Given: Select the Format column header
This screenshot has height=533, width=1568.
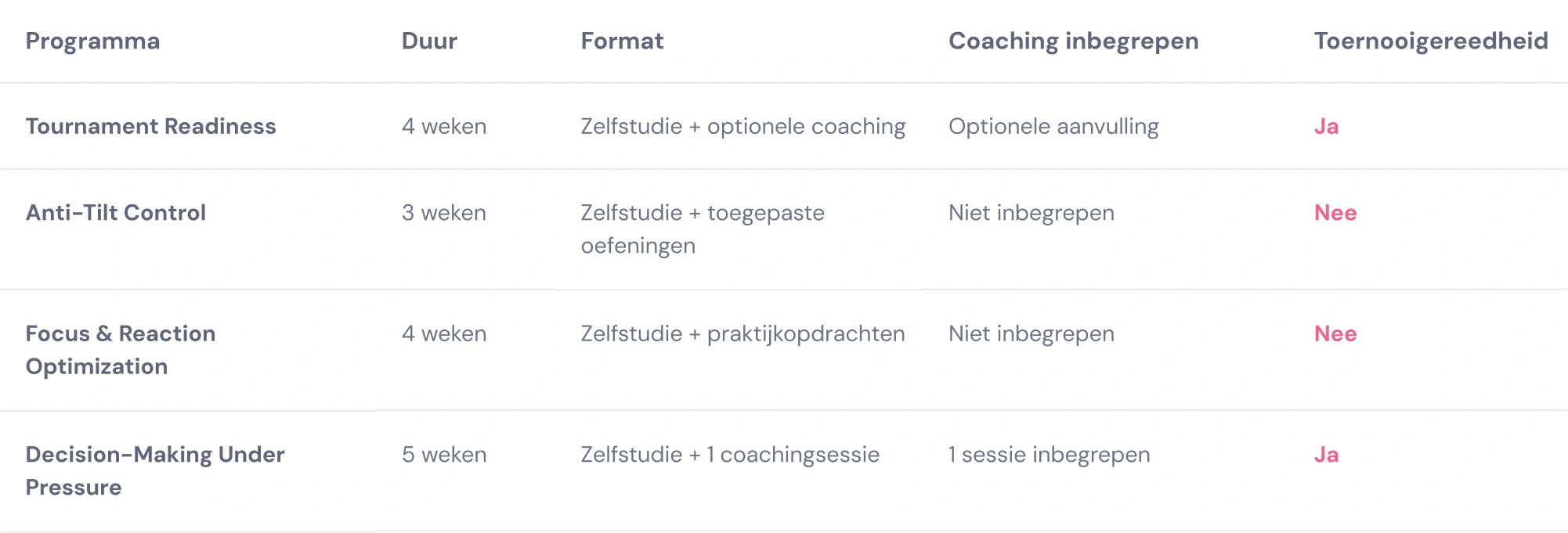Looking at the screenshot, I should point(622,41).
